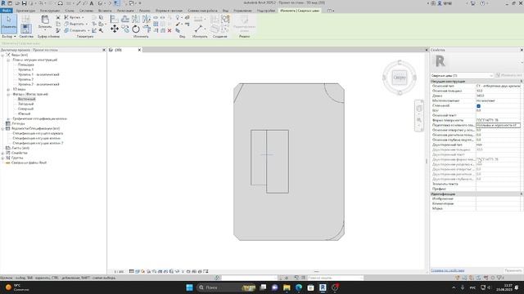Click the red X Delete icon

pos(169,30)
